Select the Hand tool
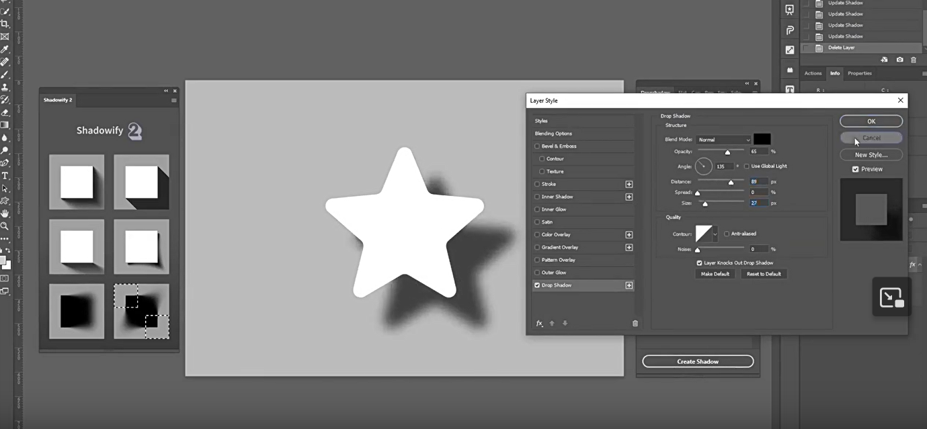The image size is (927, 429). coord(5,213)
